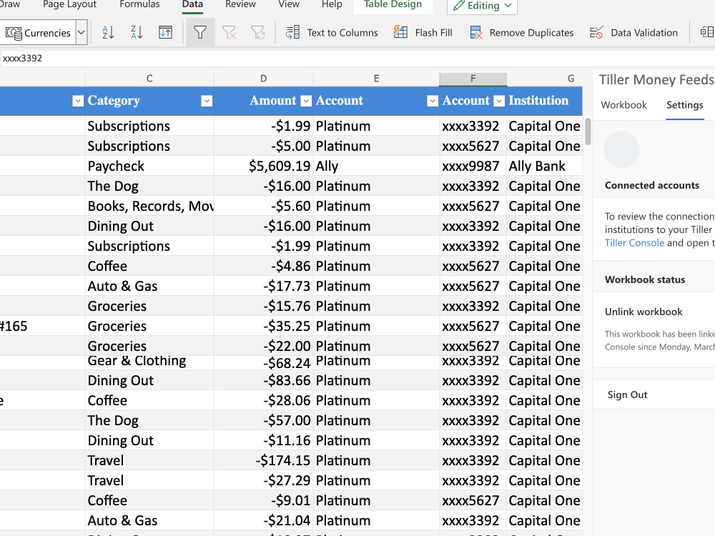
Task: Select the -$68.24 amount cell
Action: (263, 363)
